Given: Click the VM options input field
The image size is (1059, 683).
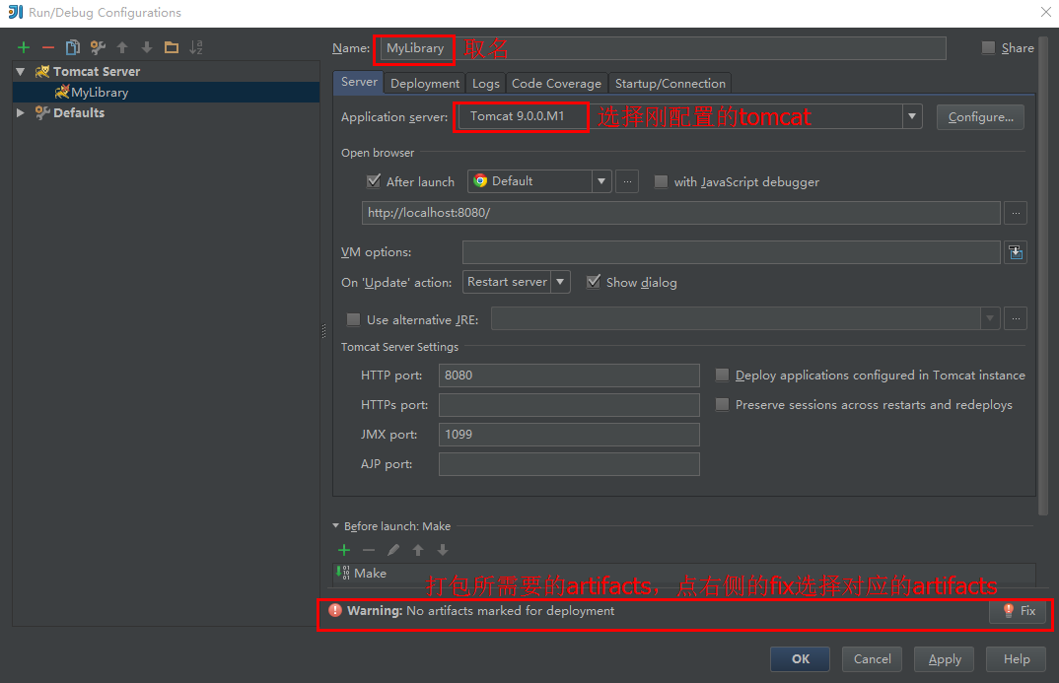Looking at the screenshot, I should 732,252.
